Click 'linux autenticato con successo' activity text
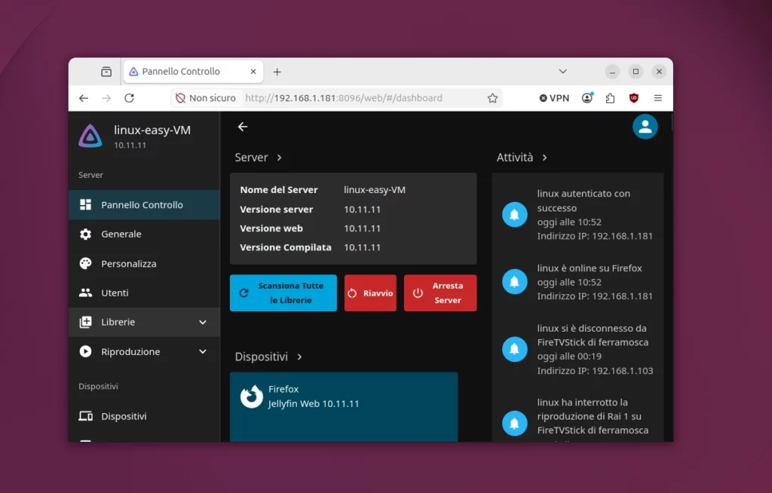 pyautogui.click(x=584, y=201)
